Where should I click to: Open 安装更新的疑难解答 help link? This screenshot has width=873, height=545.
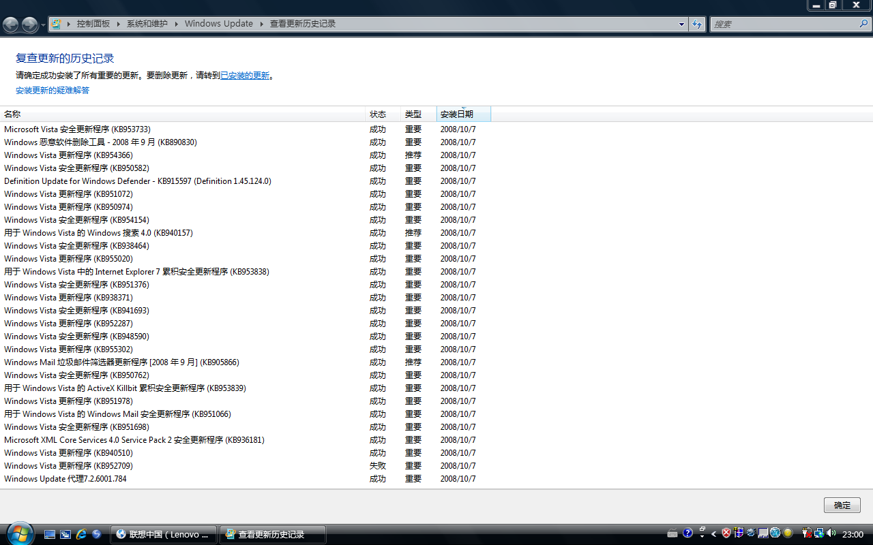click(53, 91)
